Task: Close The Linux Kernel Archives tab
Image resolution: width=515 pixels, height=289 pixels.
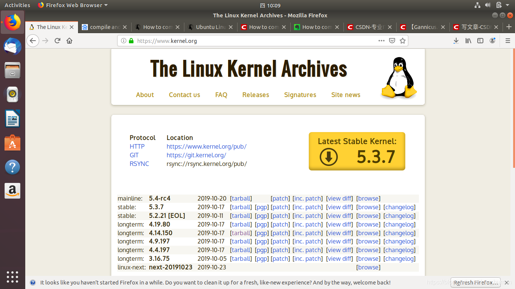Action: (x=72, y=27)
